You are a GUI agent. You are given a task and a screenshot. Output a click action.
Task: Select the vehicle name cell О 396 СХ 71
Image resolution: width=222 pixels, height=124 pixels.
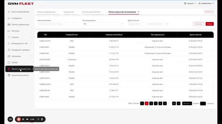pyautogui.click(x=114, y=91)
